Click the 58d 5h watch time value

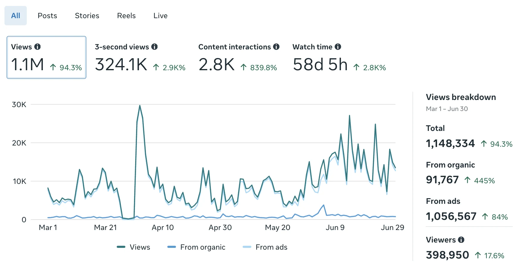tap(320, 64)
